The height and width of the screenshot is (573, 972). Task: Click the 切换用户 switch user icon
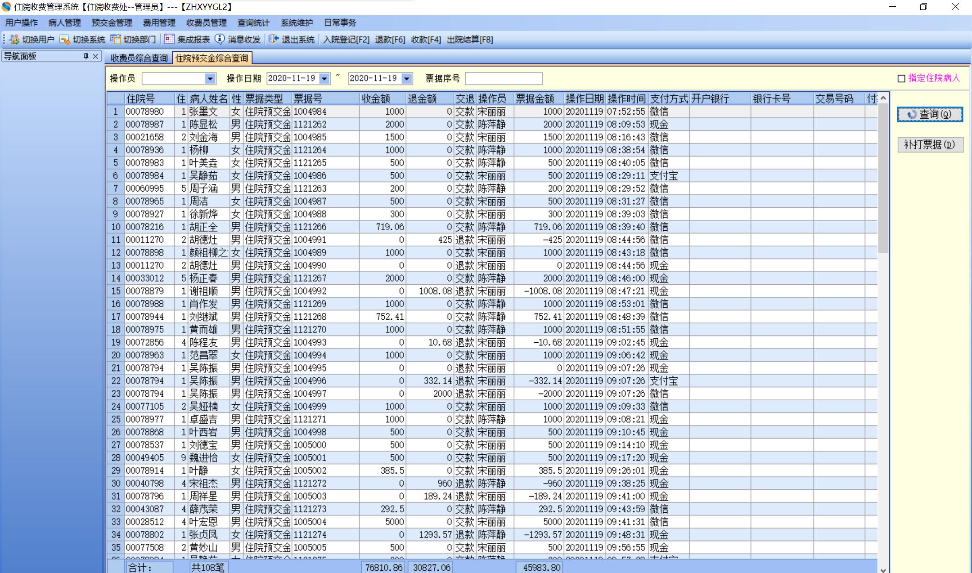tap(14, 40)
